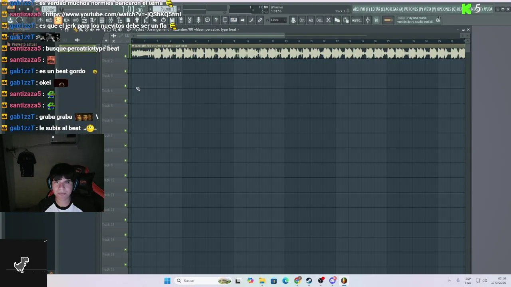Click the taskbar Buscar search box

204,281
